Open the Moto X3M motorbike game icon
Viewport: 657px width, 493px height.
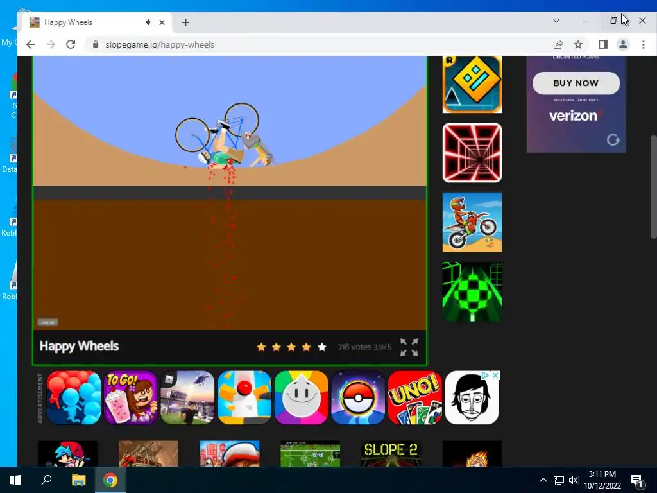pos(472,222)
